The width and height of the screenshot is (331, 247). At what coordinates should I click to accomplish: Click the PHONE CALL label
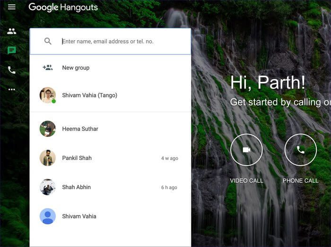pos(301,181)
